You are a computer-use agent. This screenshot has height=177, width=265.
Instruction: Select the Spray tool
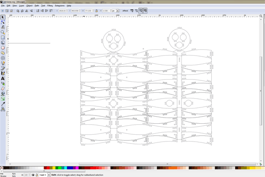tap(3, 83)
